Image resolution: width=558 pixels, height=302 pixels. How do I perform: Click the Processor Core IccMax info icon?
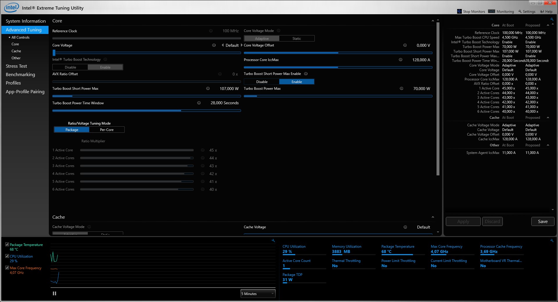click(x=400, y=60)
